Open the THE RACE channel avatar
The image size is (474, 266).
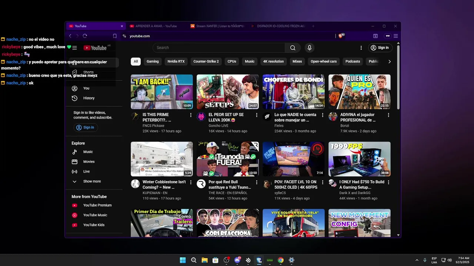(201, 184)
